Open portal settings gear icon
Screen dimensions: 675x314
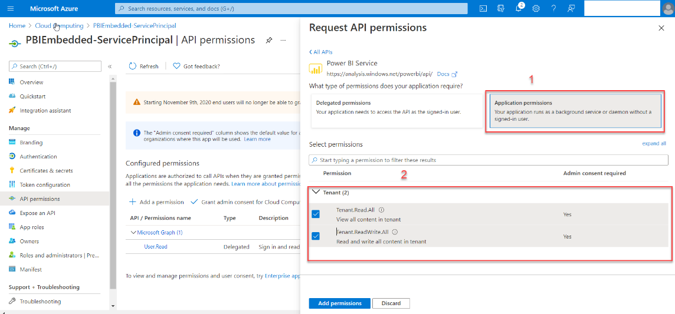point(536,8)
